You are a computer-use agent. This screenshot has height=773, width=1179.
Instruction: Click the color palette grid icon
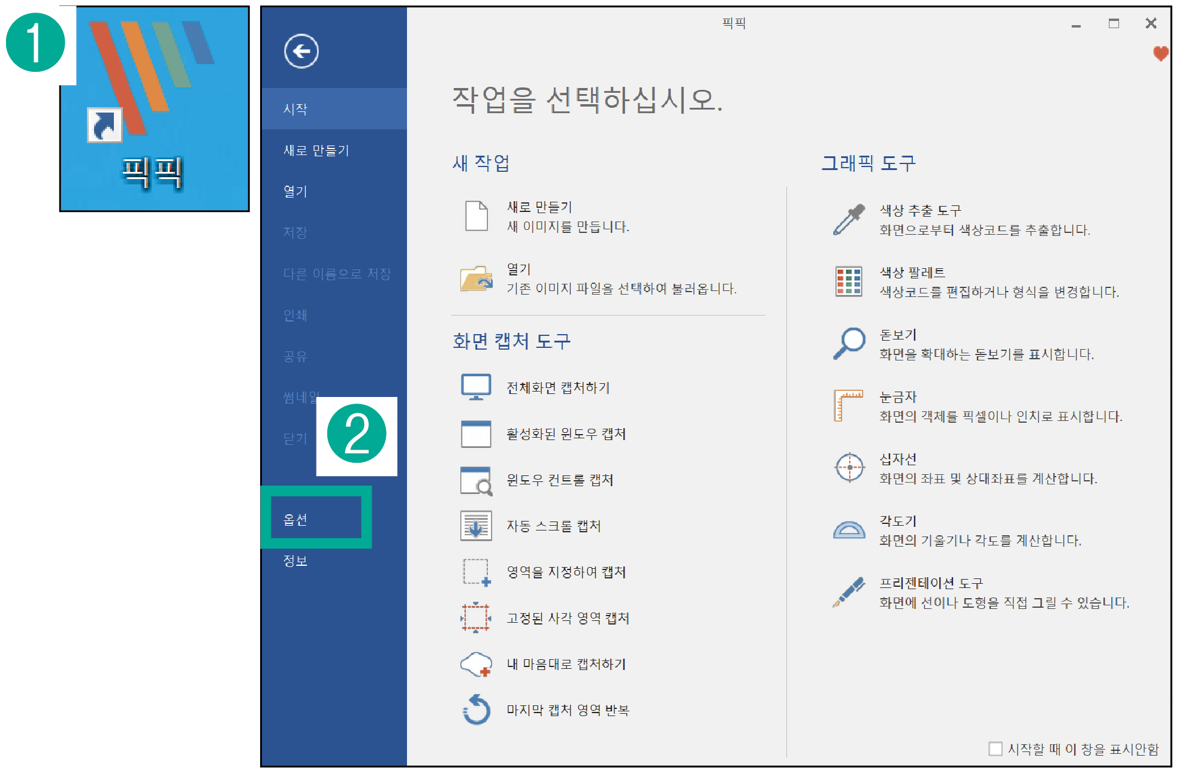tap(849, 282)
